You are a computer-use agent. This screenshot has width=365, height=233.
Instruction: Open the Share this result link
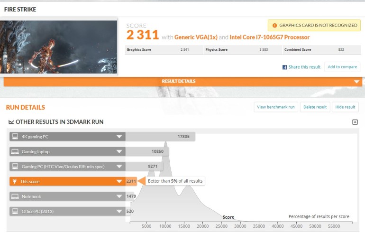pos(304,67)
